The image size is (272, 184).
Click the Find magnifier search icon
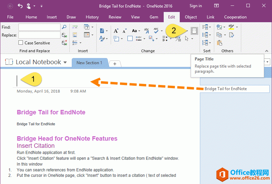point(64,27)
